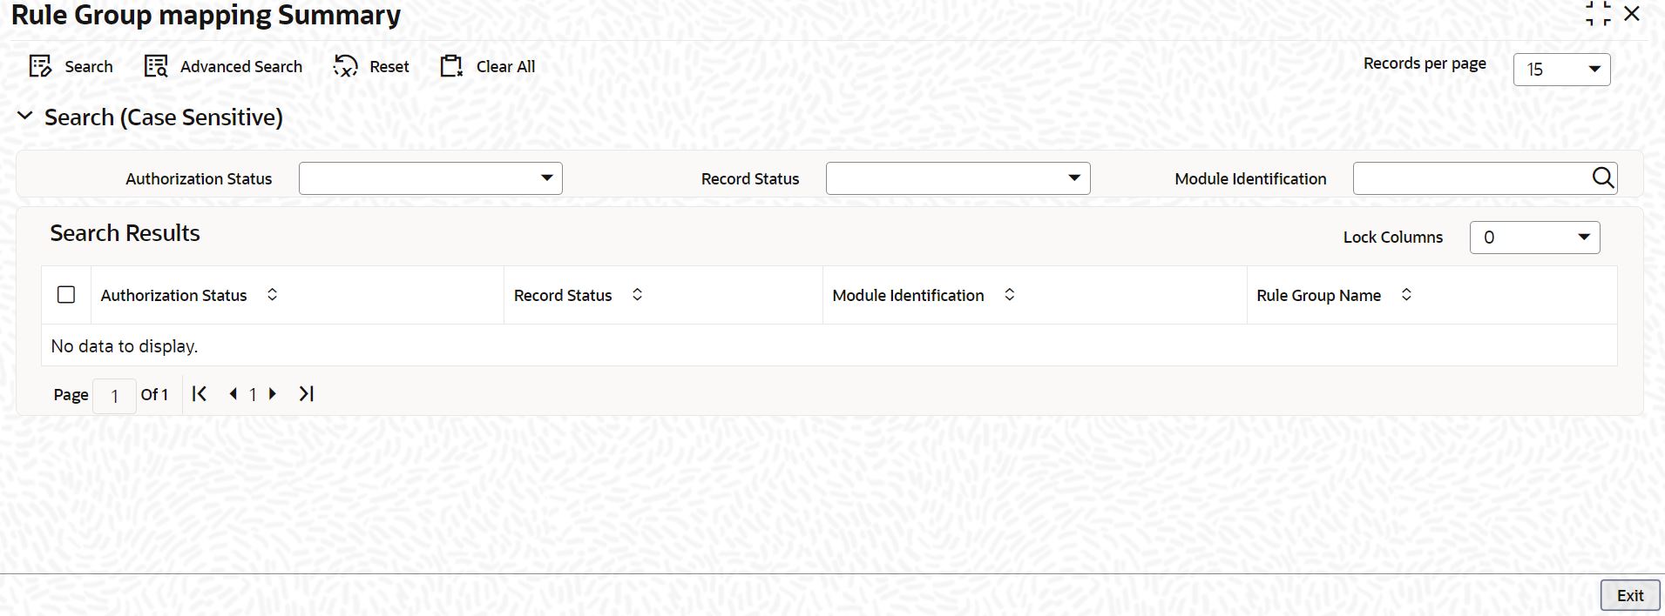Open the Lock Columns dropdown
The width and height of the screenshot is (1665, 616).
[1583, 238]
